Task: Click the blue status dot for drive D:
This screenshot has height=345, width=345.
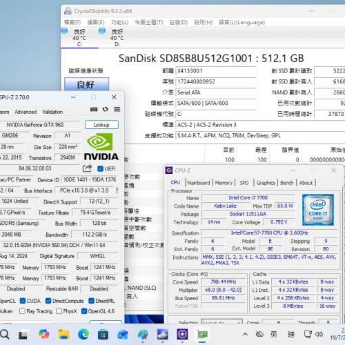Action: point(102,30)
